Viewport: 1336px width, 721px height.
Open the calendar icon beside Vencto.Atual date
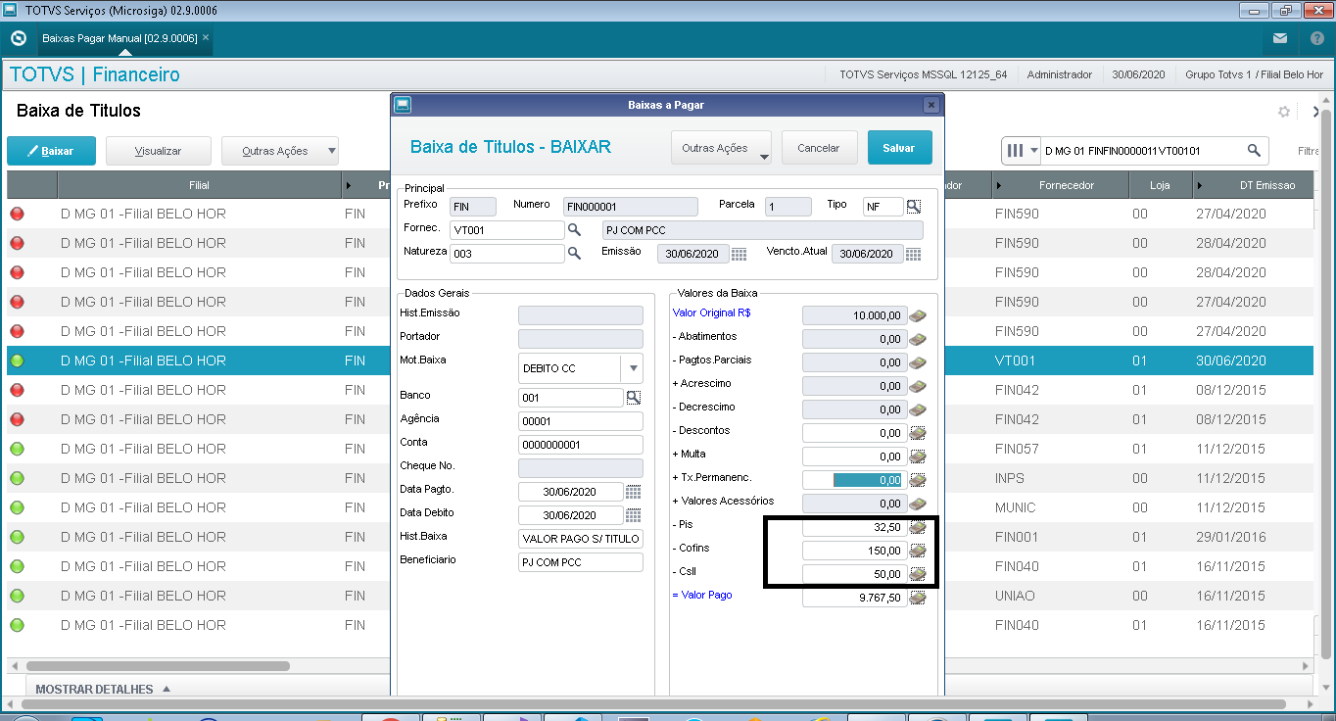(913, 254)
